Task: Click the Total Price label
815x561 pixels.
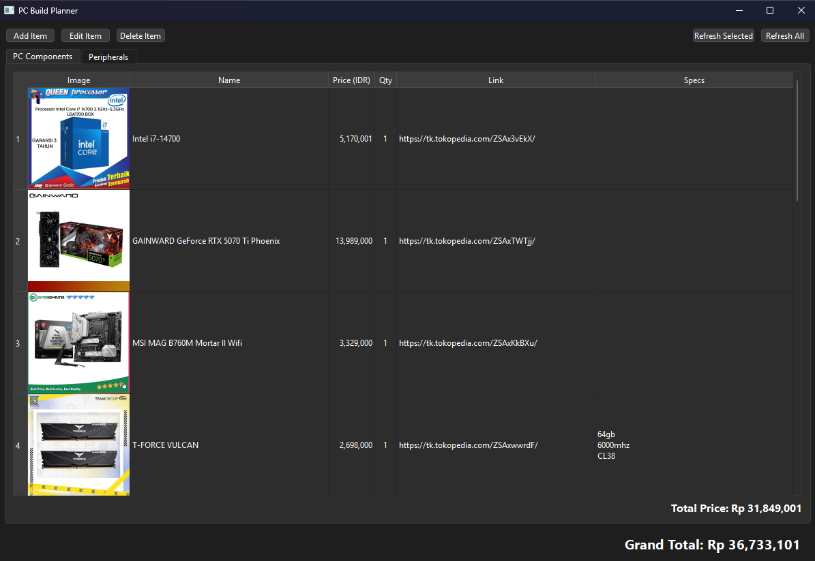Action: [736, 508]
